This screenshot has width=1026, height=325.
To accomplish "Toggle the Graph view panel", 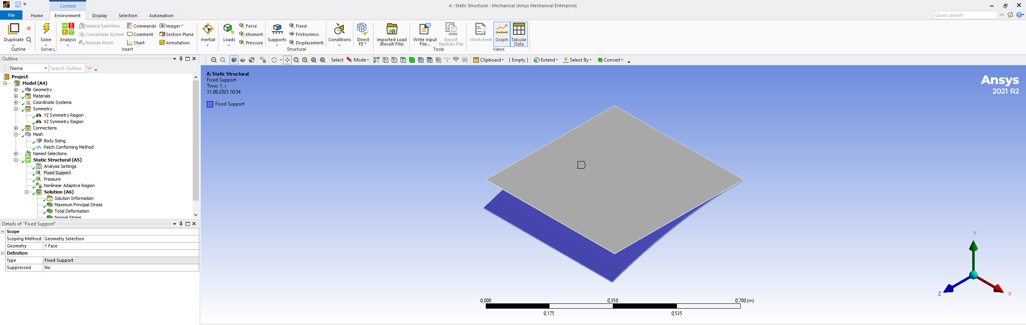I will (501, 33).
